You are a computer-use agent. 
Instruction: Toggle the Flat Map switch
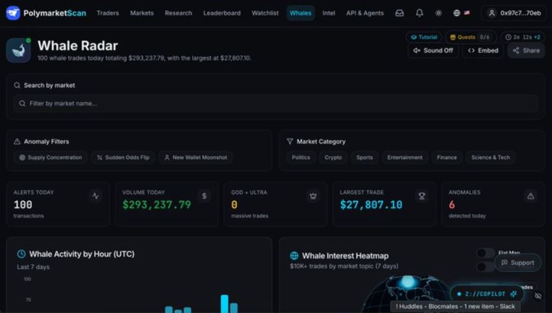coord(485,253)
